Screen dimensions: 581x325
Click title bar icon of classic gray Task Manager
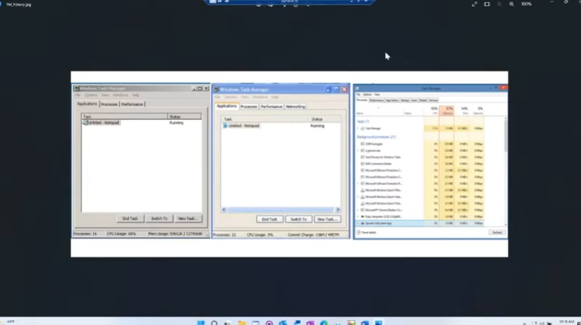click(x=76, y=88)
